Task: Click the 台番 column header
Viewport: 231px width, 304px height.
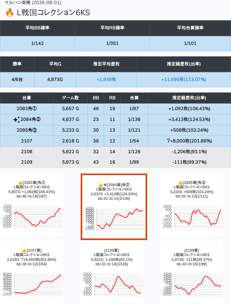Action: tap(27, 98)
